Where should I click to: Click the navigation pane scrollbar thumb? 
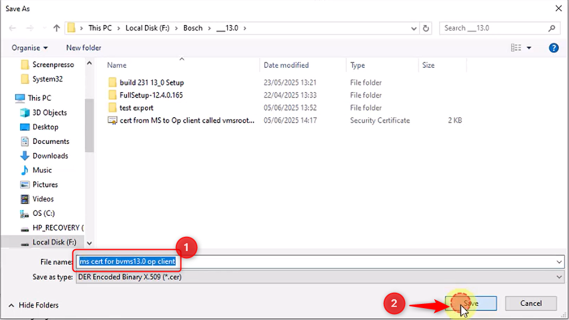tap(89, 124)
